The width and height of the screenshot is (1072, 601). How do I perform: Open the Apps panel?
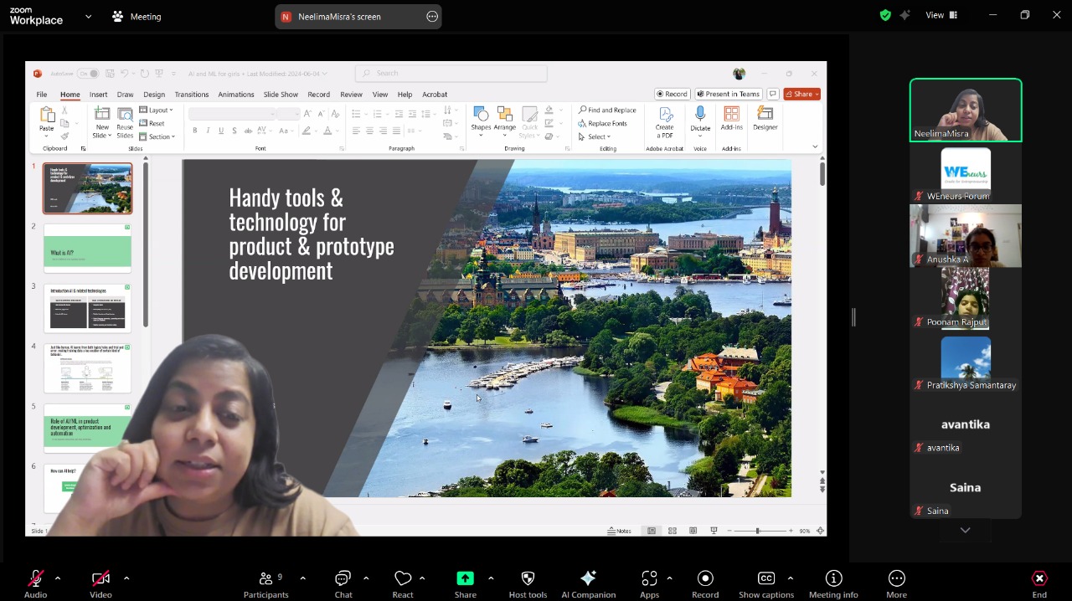click(x=649, y=583)
